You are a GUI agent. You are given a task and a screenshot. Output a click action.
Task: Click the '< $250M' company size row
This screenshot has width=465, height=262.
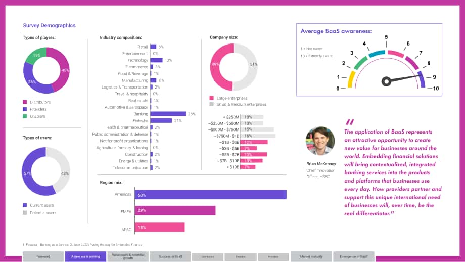point(243,117)
